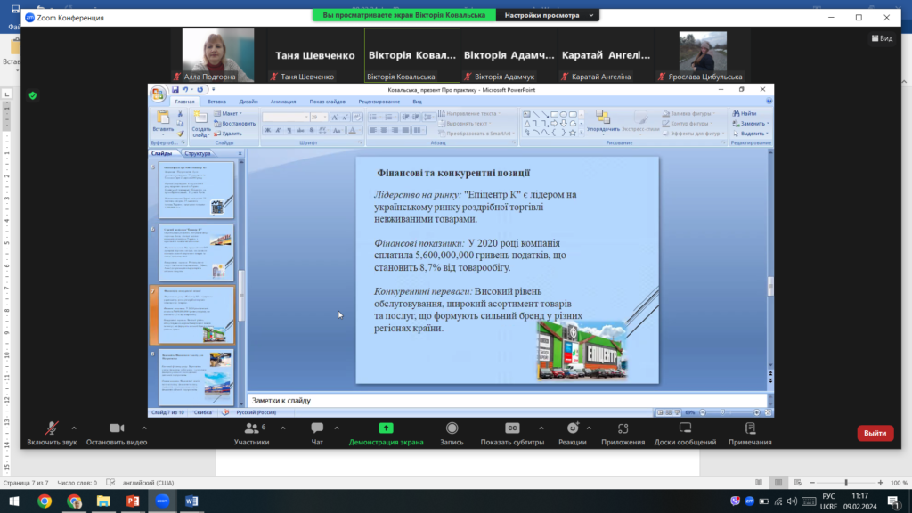Click Заменить (Replace) in PowerPoint ribbon
The height and width of the screenshot is (513, 912).
tap(751, 123)
